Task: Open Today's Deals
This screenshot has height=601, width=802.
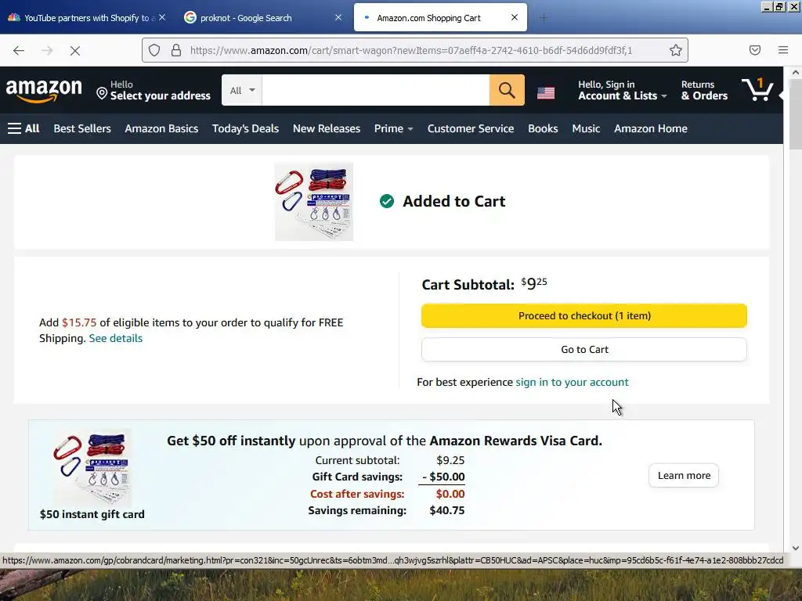Action: [x=245, y=128]
